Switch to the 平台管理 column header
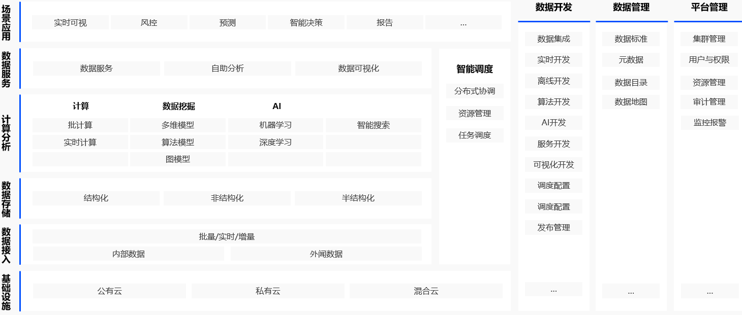 point(709,8)
